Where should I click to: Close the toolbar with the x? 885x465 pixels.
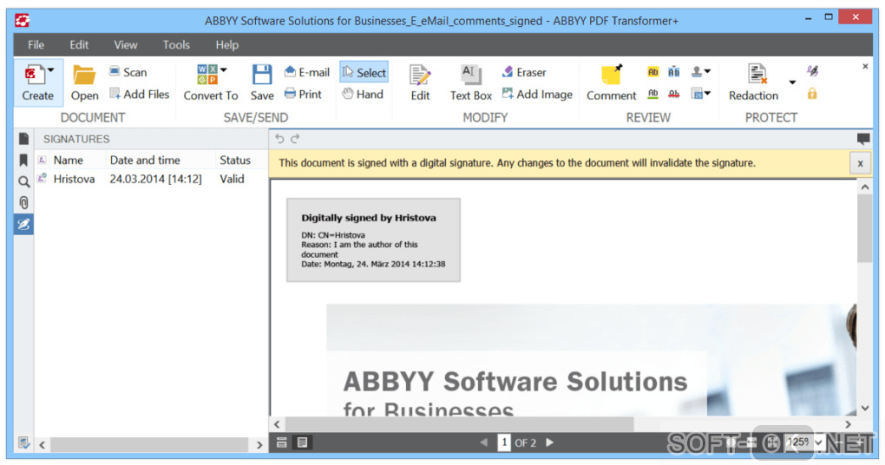pyautogui.click(x=865, y=67)
